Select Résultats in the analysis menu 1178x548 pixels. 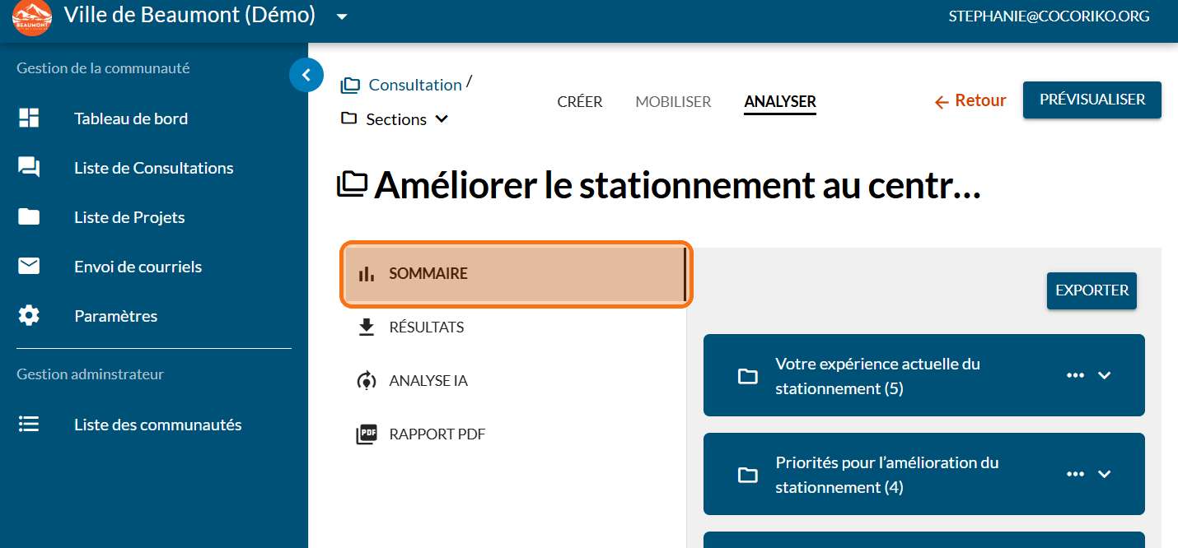426,327
